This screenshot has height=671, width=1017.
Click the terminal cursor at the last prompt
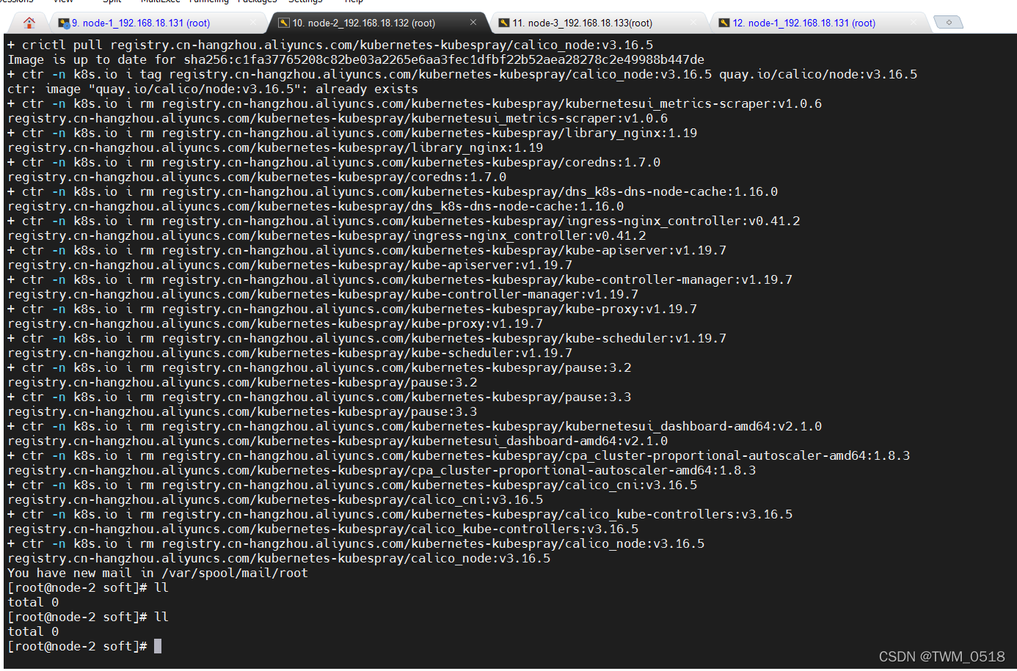(x=158, y=646)
